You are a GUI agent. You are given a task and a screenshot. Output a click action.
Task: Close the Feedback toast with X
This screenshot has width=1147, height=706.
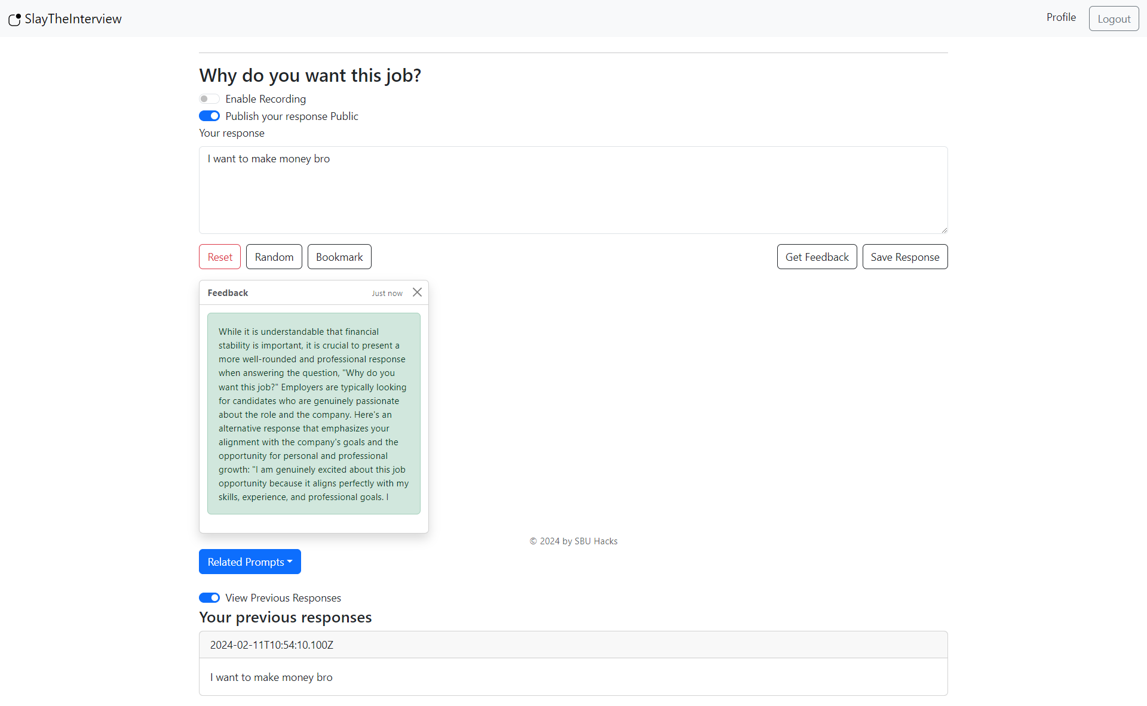(417, 292)
